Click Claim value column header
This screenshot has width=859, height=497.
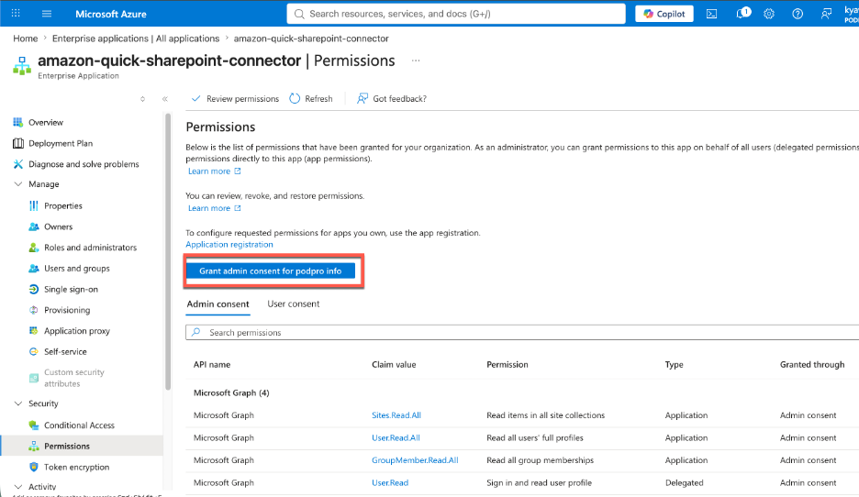(394, 365)
